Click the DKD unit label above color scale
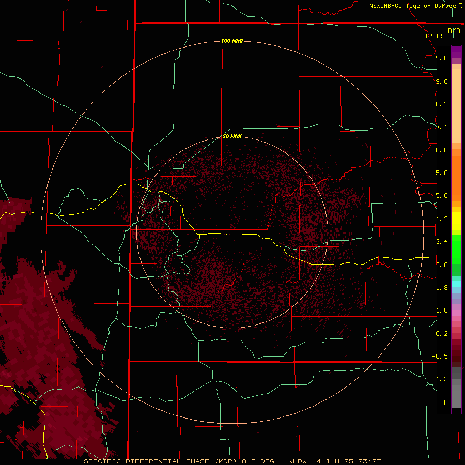The width and height of the screenshot is (465, 465). point(454,31)
